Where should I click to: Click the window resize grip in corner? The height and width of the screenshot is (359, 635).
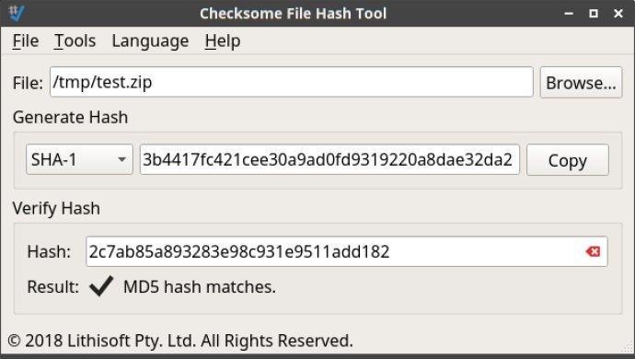click(628, 348)
